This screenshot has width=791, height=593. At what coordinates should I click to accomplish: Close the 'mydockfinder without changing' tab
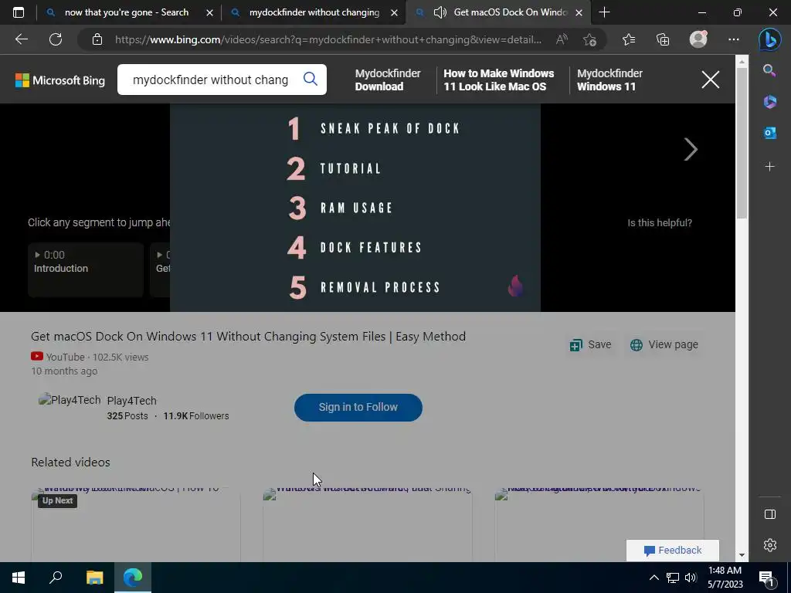coord(395,12)
